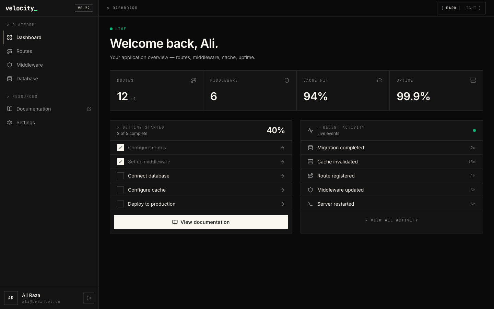The height and width of the screenshot is (309, 494).
Task: Uncheck the Configure routes checkbox
Action: [120, 148]
